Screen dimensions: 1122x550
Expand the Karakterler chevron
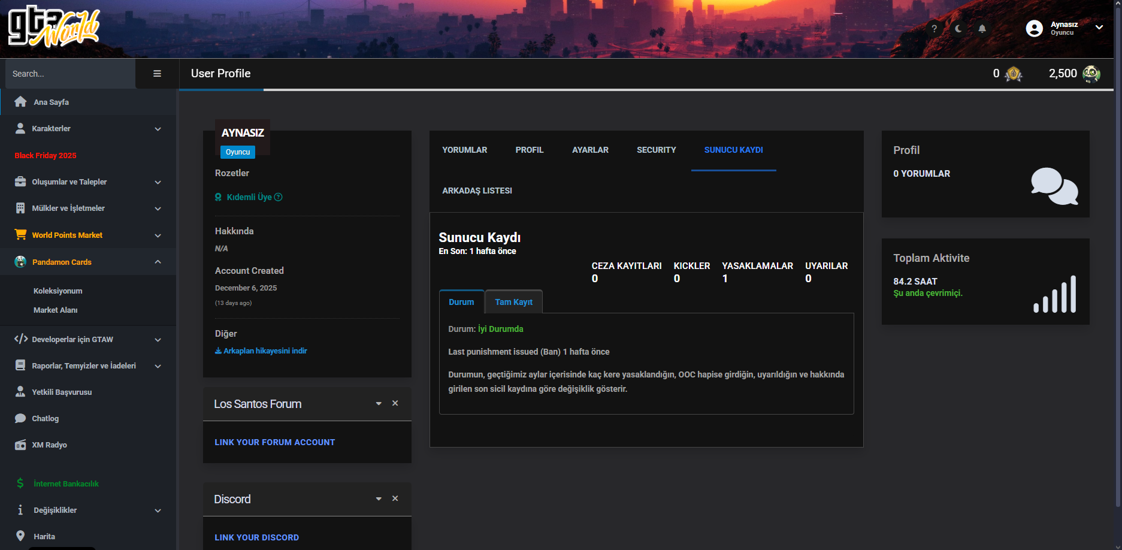[x=158, y=129]
